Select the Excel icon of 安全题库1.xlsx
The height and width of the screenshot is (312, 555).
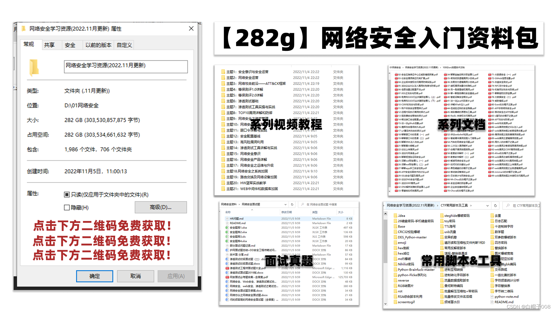(x=227, y=228)
